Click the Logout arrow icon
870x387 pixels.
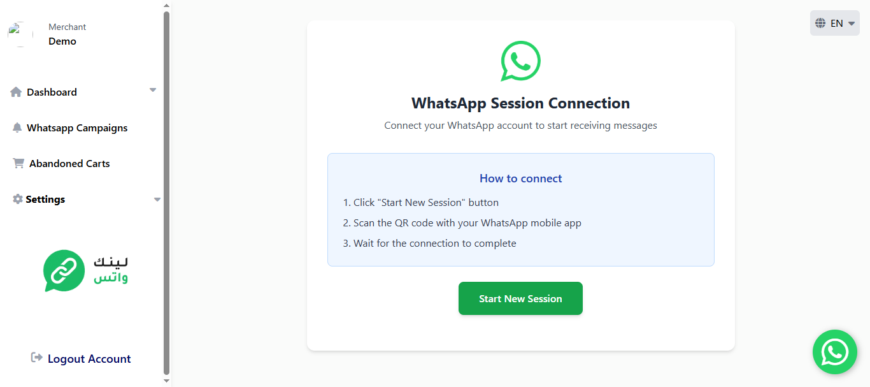point(37,358)
